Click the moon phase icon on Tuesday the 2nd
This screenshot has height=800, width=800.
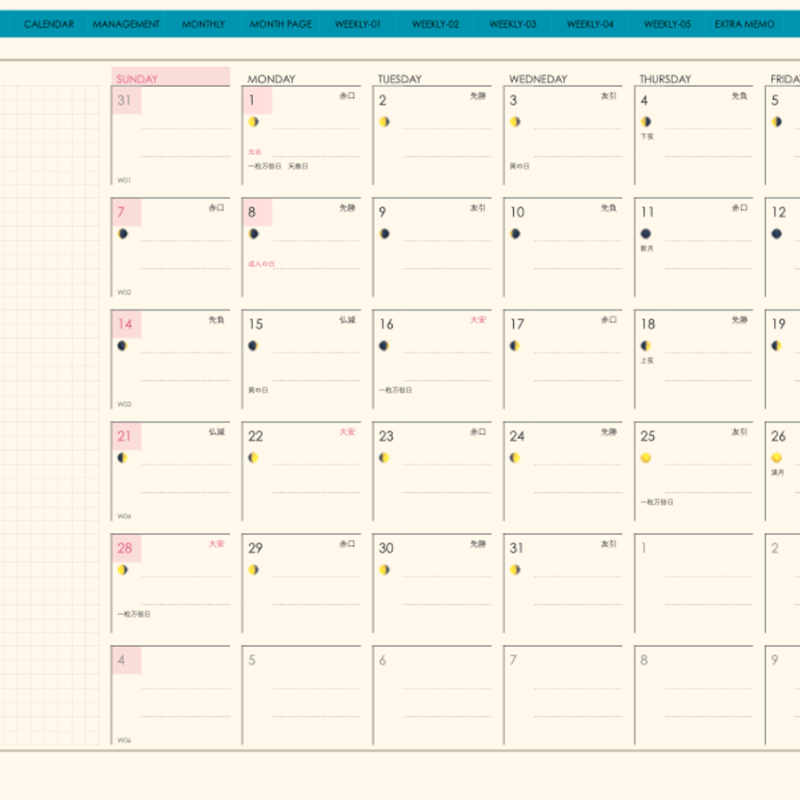click(384, 122)
